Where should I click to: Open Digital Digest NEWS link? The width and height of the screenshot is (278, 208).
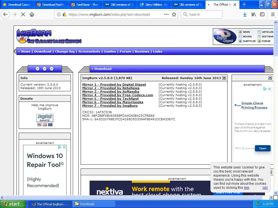click(x=244, y=32)
